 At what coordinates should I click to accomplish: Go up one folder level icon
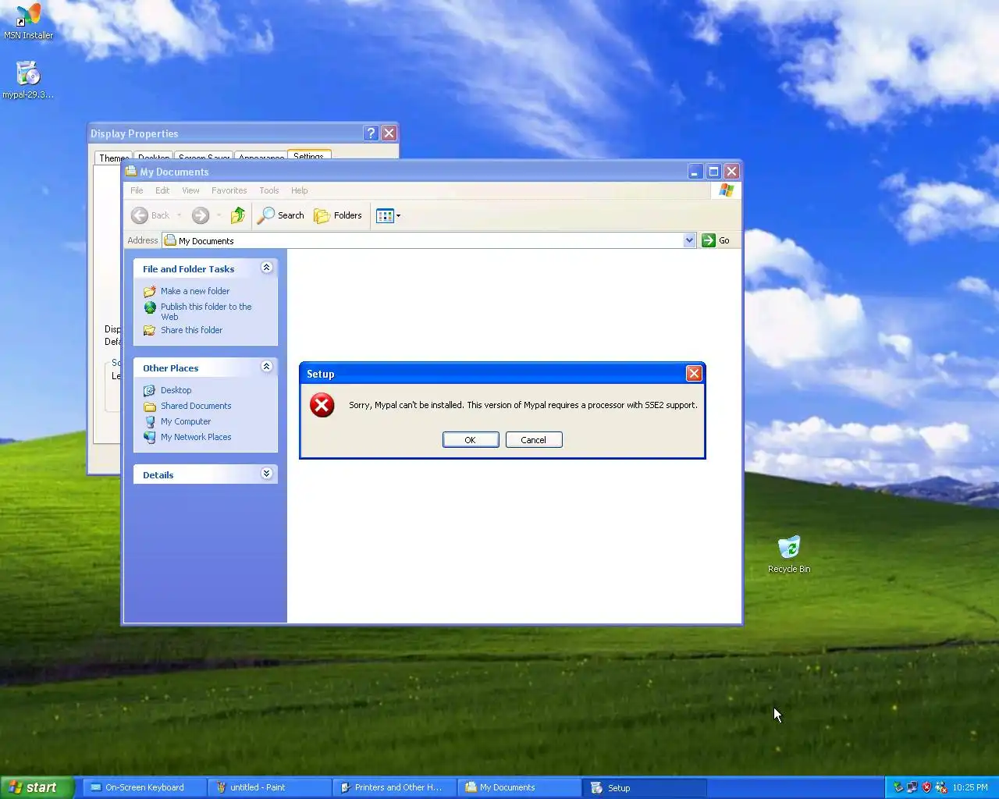[x=238, y=215]
